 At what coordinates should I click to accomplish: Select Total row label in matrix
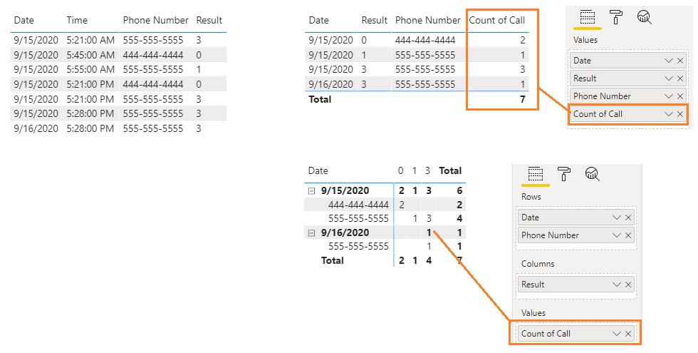pos(332,260)
